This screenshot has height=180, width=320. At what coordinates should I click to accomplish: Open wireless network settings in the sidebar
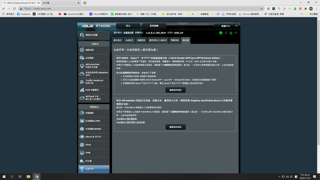[94, 113]
